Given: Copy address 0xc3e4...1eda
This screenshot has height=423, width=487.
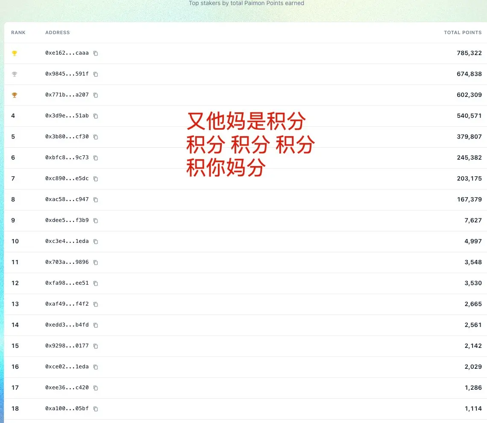Looking at the screenshot, I should (96, 242).
